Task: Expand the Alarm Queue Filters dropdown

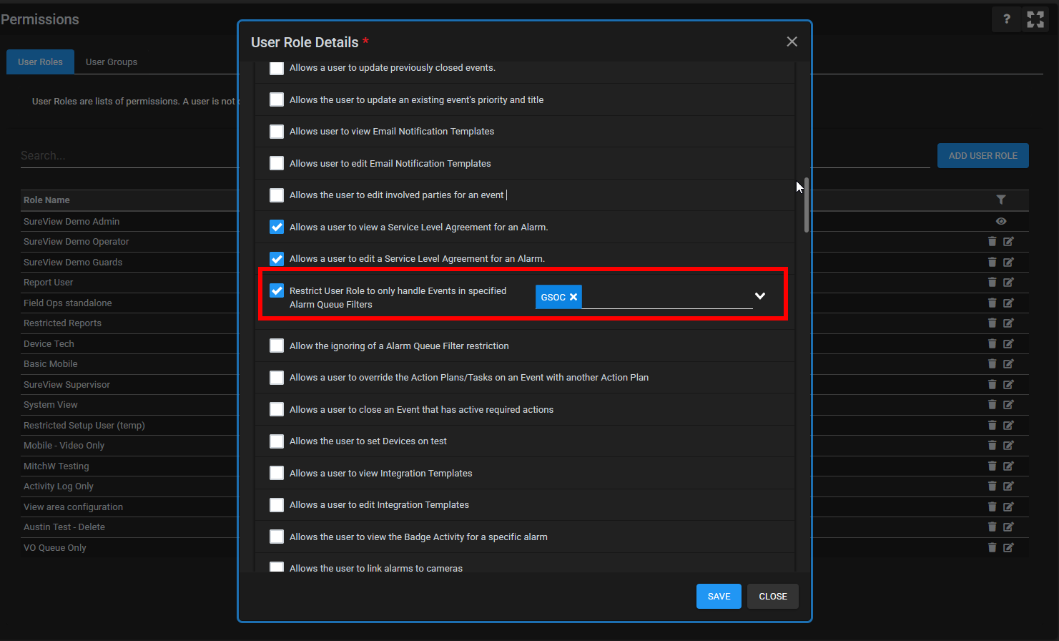Action: pyautogui.click(x=760, y=296)
